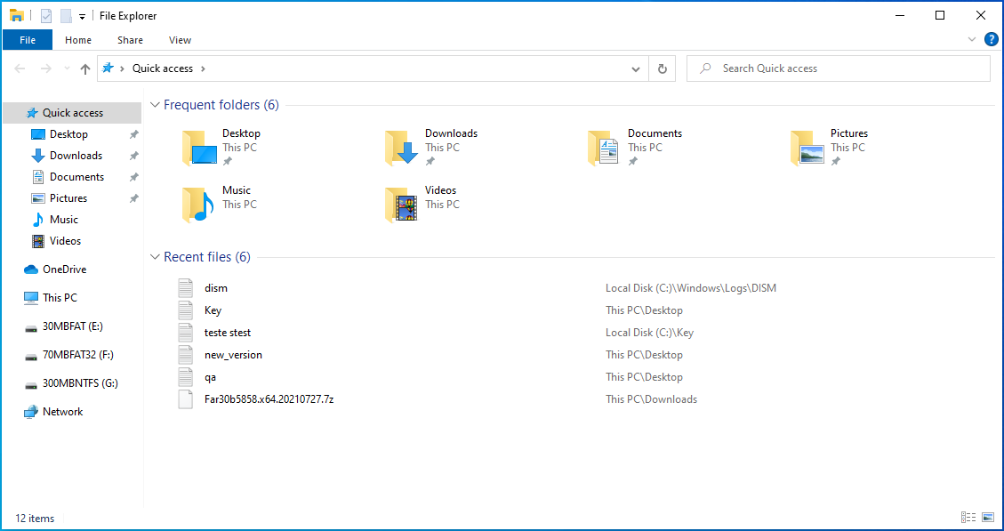Viewport: 1004px width, 531px height.
Task: Click the Help question mark icon
Action: pos(991,39)
